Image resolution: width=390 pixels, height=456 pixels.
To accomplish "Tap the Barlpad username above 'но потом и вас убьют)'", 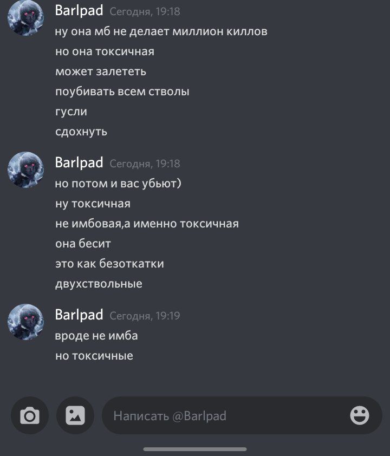I will [x=79, y=162].
